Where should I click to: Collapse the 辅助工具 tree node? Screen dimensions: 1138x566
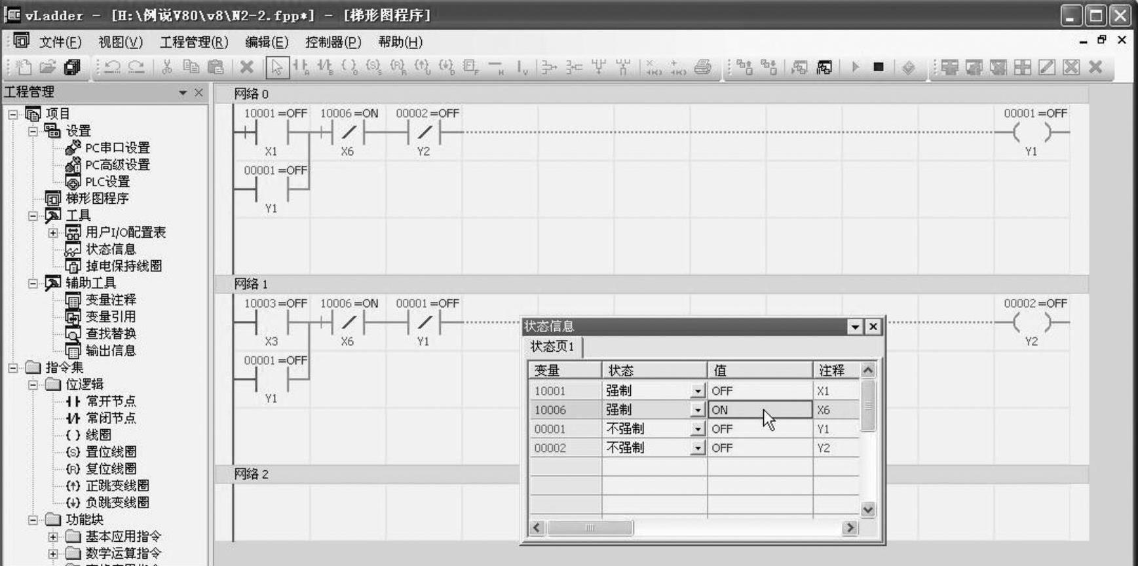click(x=33, y=283)
